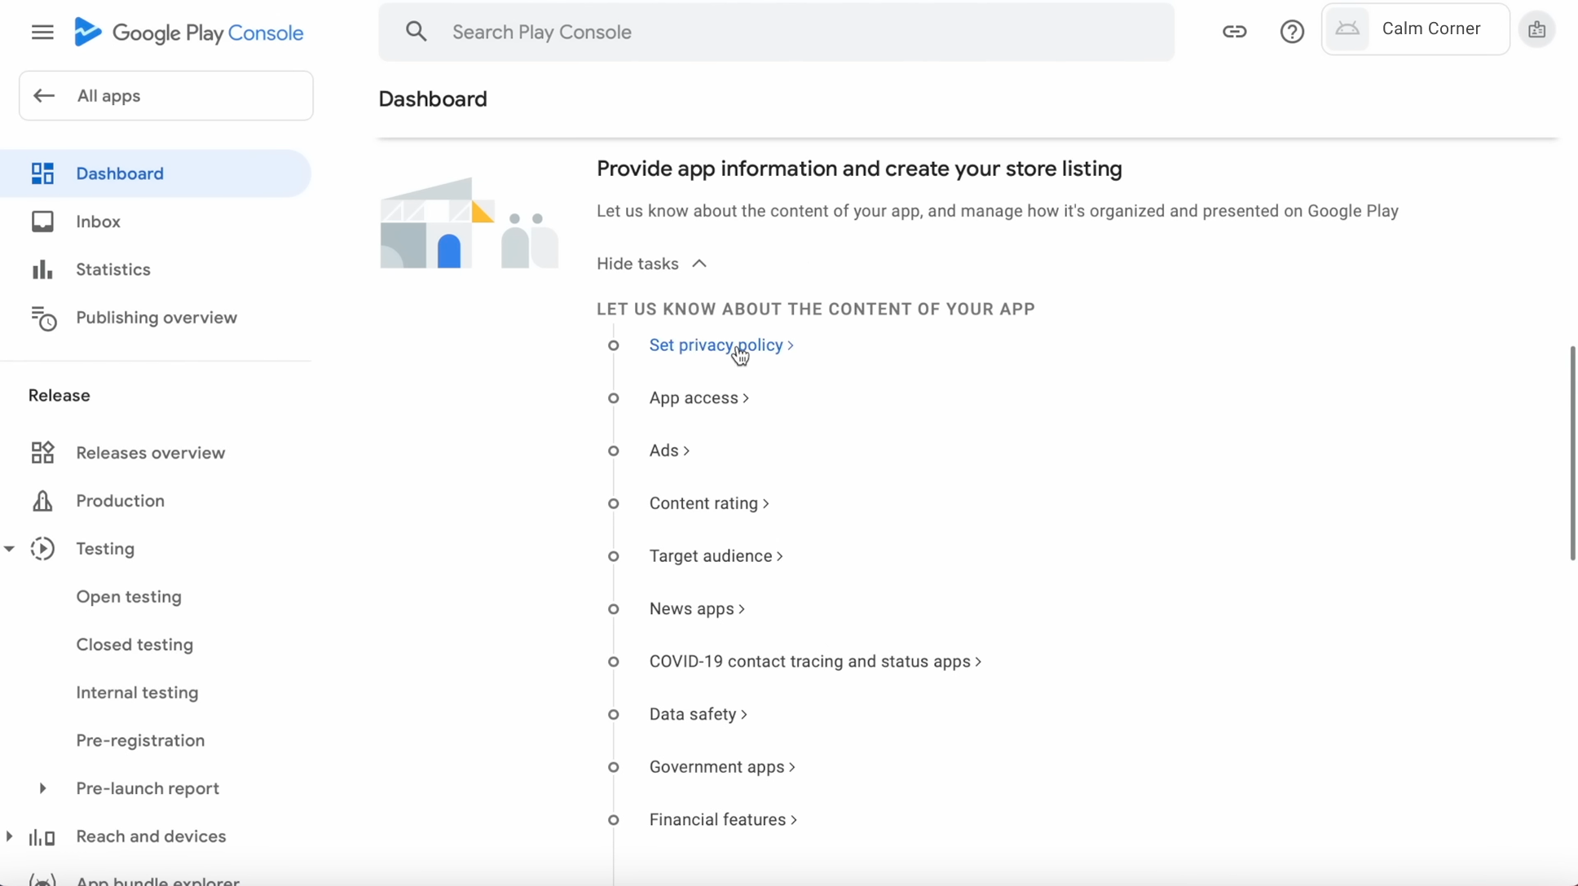Click the Releases overview grid icon
The image size is (1578, 886).
[42, 453]
